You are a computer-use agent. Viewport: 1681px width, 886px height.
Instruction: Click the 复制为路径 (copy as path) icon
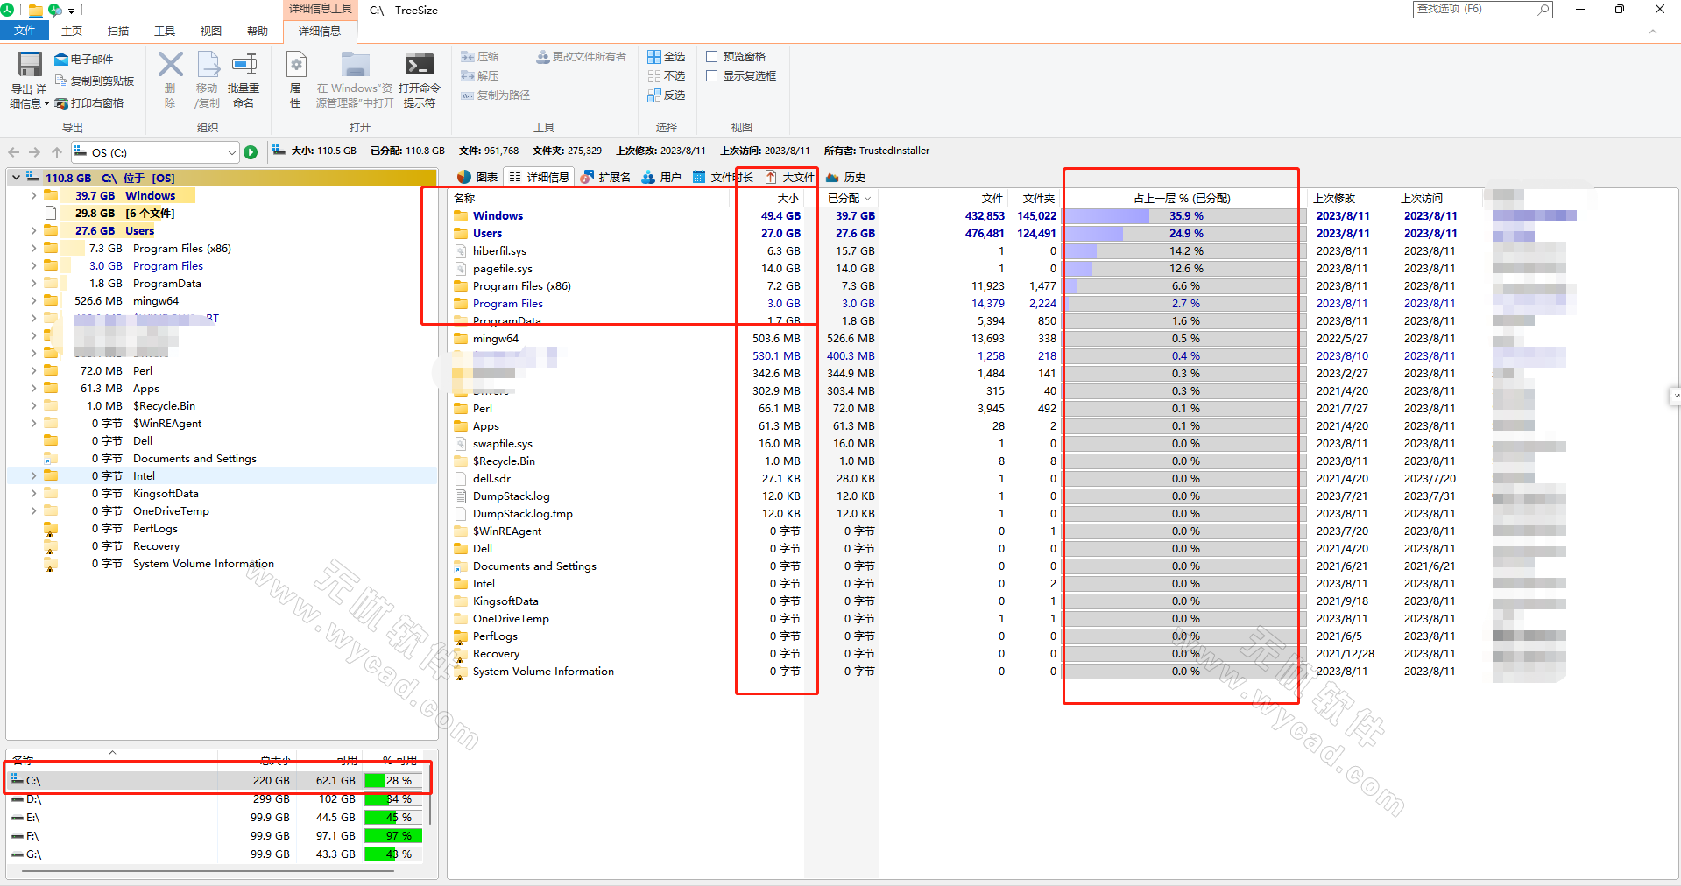(494, 95)
